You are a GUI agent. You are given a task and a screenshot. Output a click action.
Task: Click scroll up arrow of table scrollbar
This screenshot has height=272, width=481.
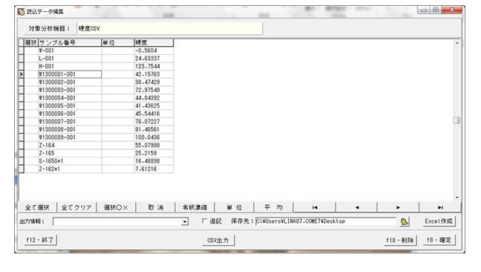pyautogui.click(x=457, y=43)
